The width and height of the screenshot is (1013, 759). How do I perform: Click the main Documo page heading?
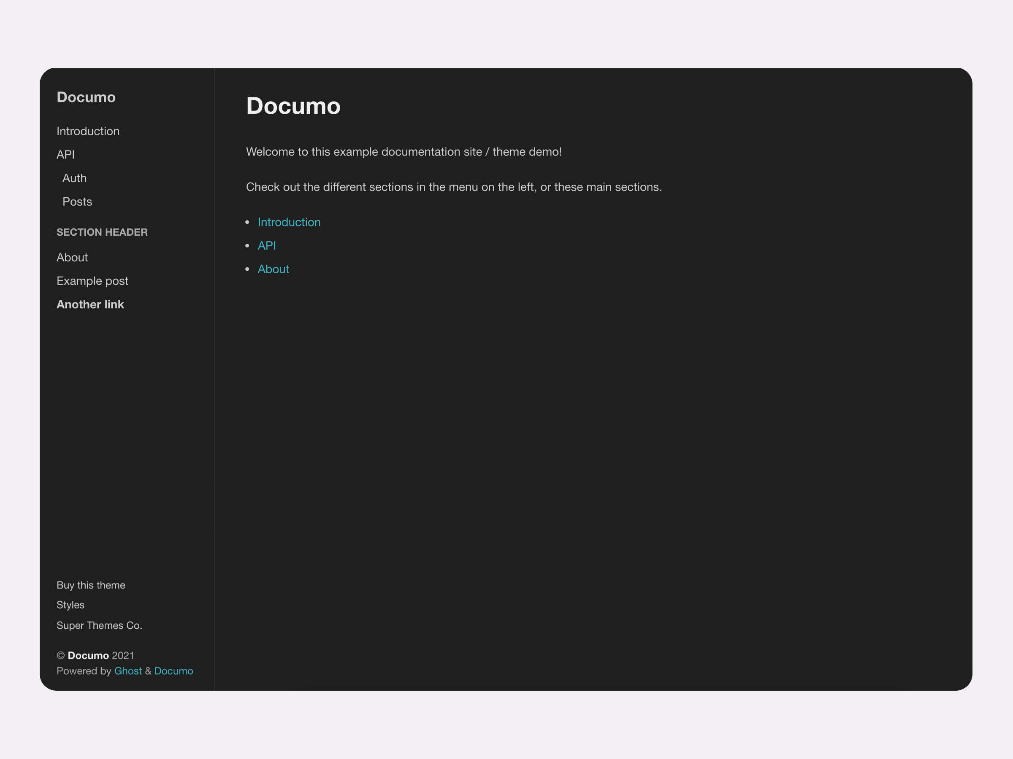pyautogui.click(x=293, y=106)
